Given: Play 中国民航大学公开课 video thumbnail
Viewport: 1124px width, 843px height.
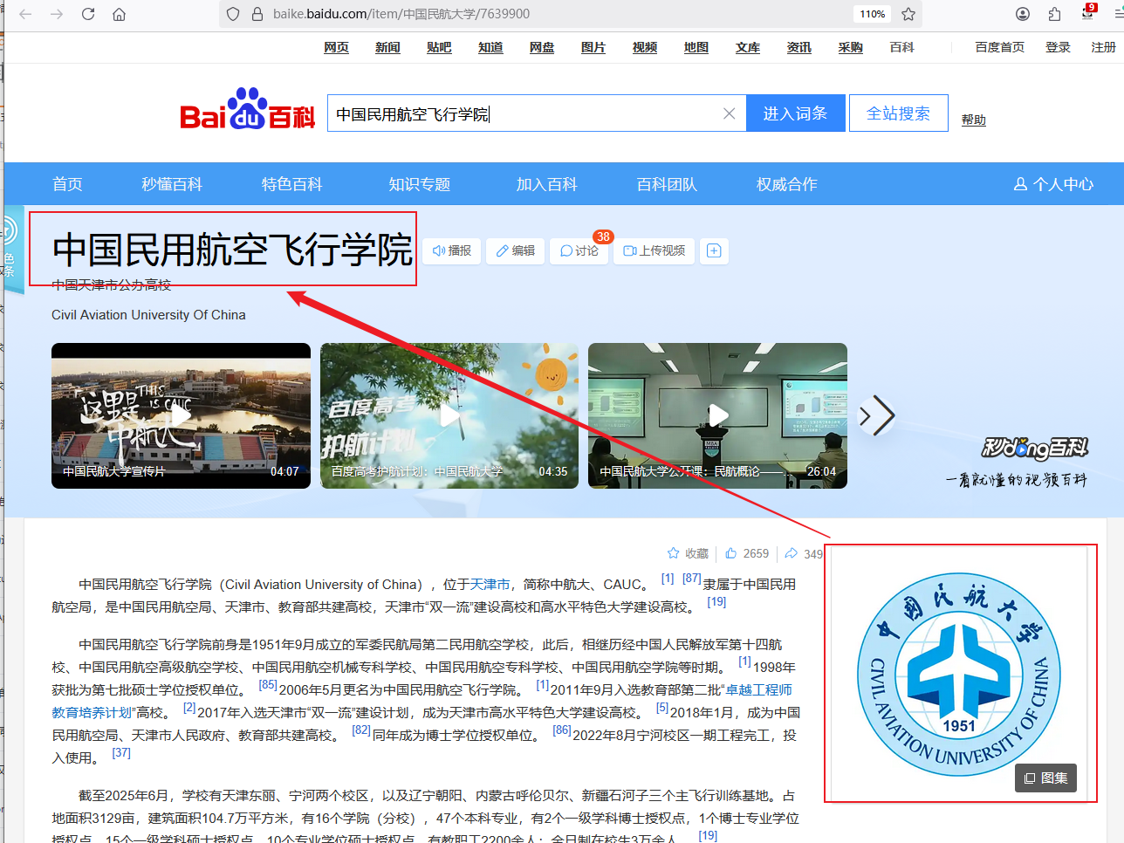Looking at the screenshot, I should click(717, 415).
